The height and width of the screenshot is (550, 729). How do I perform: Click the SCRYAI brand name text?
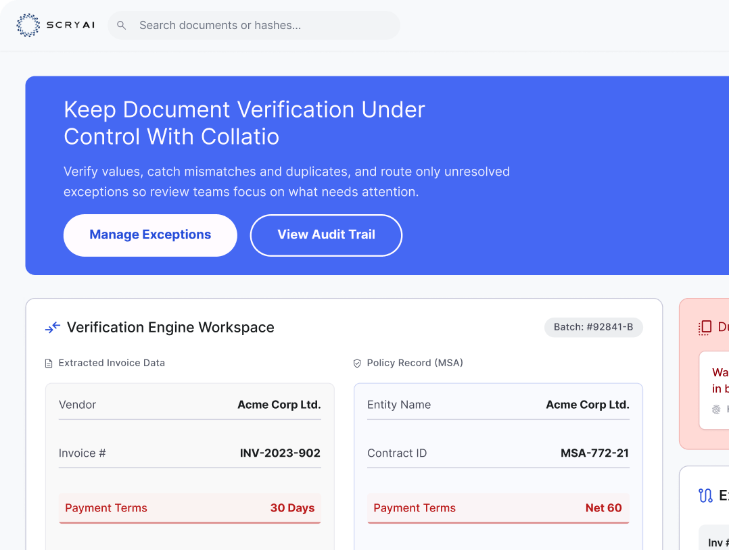point(70,25)
